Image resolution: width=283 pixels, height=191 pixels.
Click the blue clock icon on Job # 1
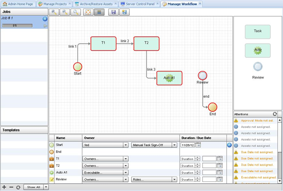coord(45,19)
